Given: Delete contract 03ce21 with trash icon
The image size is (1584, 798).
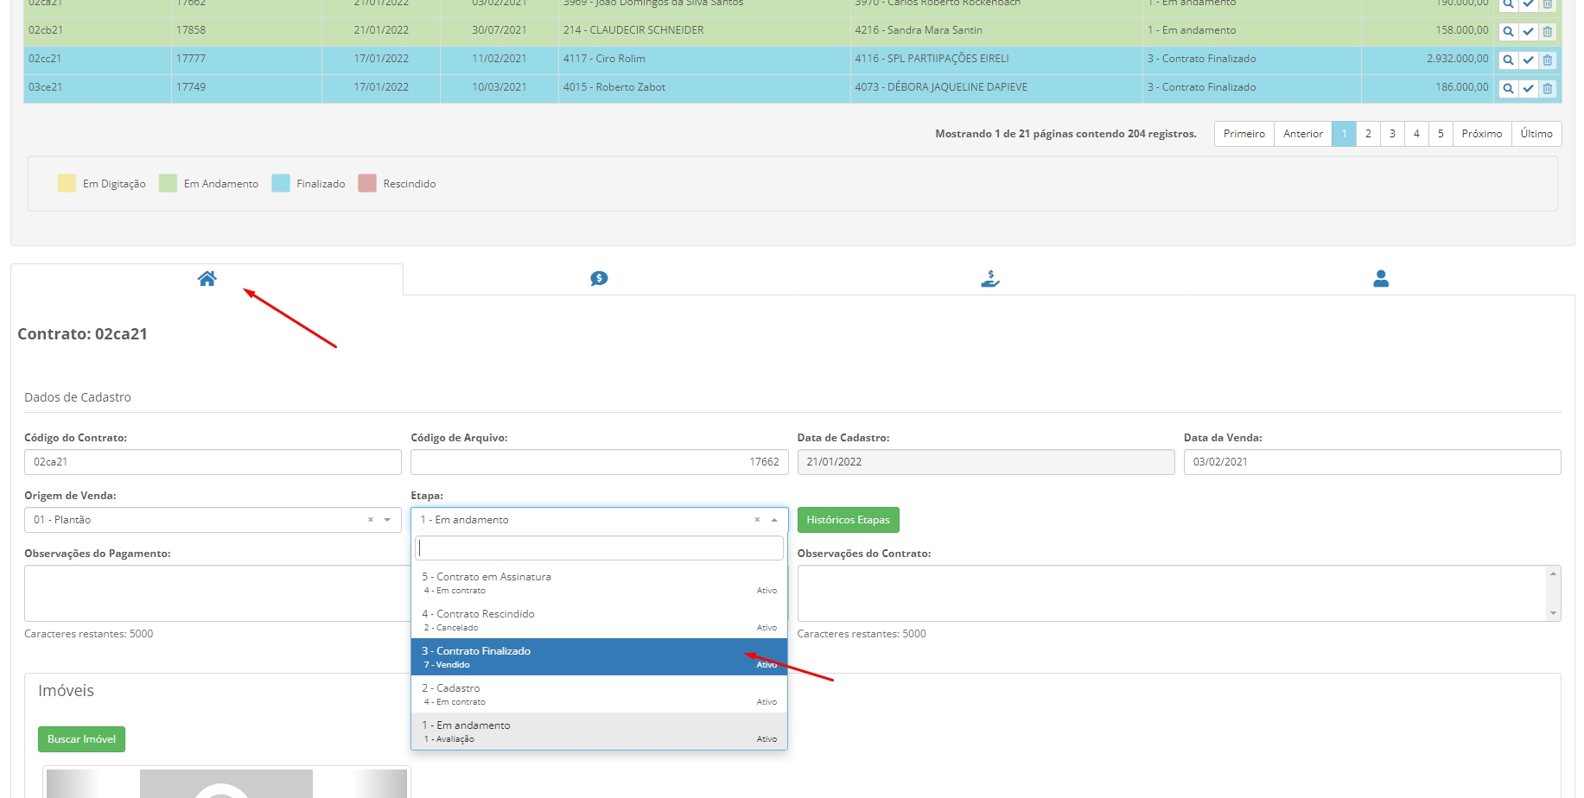Looking at the screenshot, I should [1548, 88].
